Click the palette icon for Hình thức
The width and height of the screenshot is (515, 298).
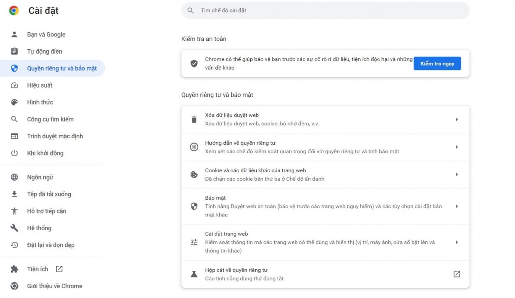coord(15,102)
